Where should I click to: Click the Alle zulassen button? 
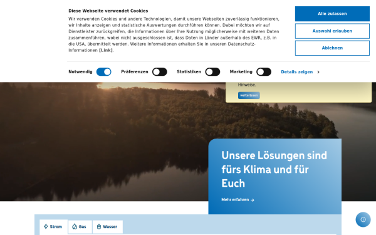tap(332, 14)
